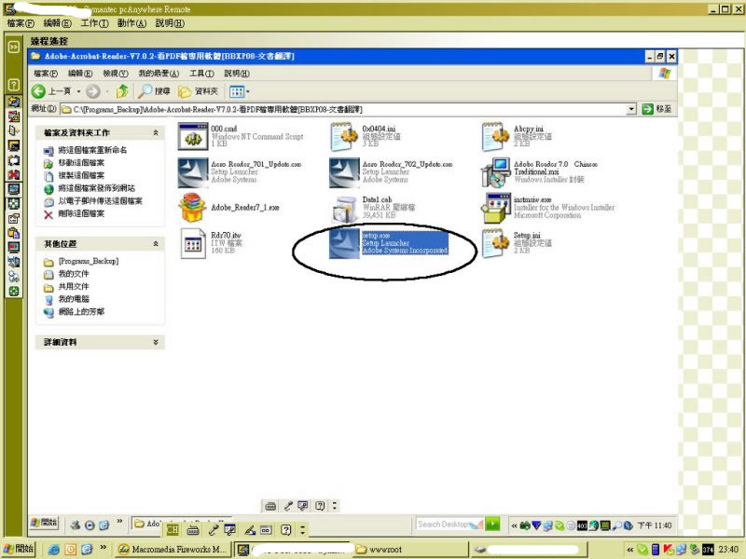
Task: Open the address bar dropdown arrow
Action: click(632, 109)
